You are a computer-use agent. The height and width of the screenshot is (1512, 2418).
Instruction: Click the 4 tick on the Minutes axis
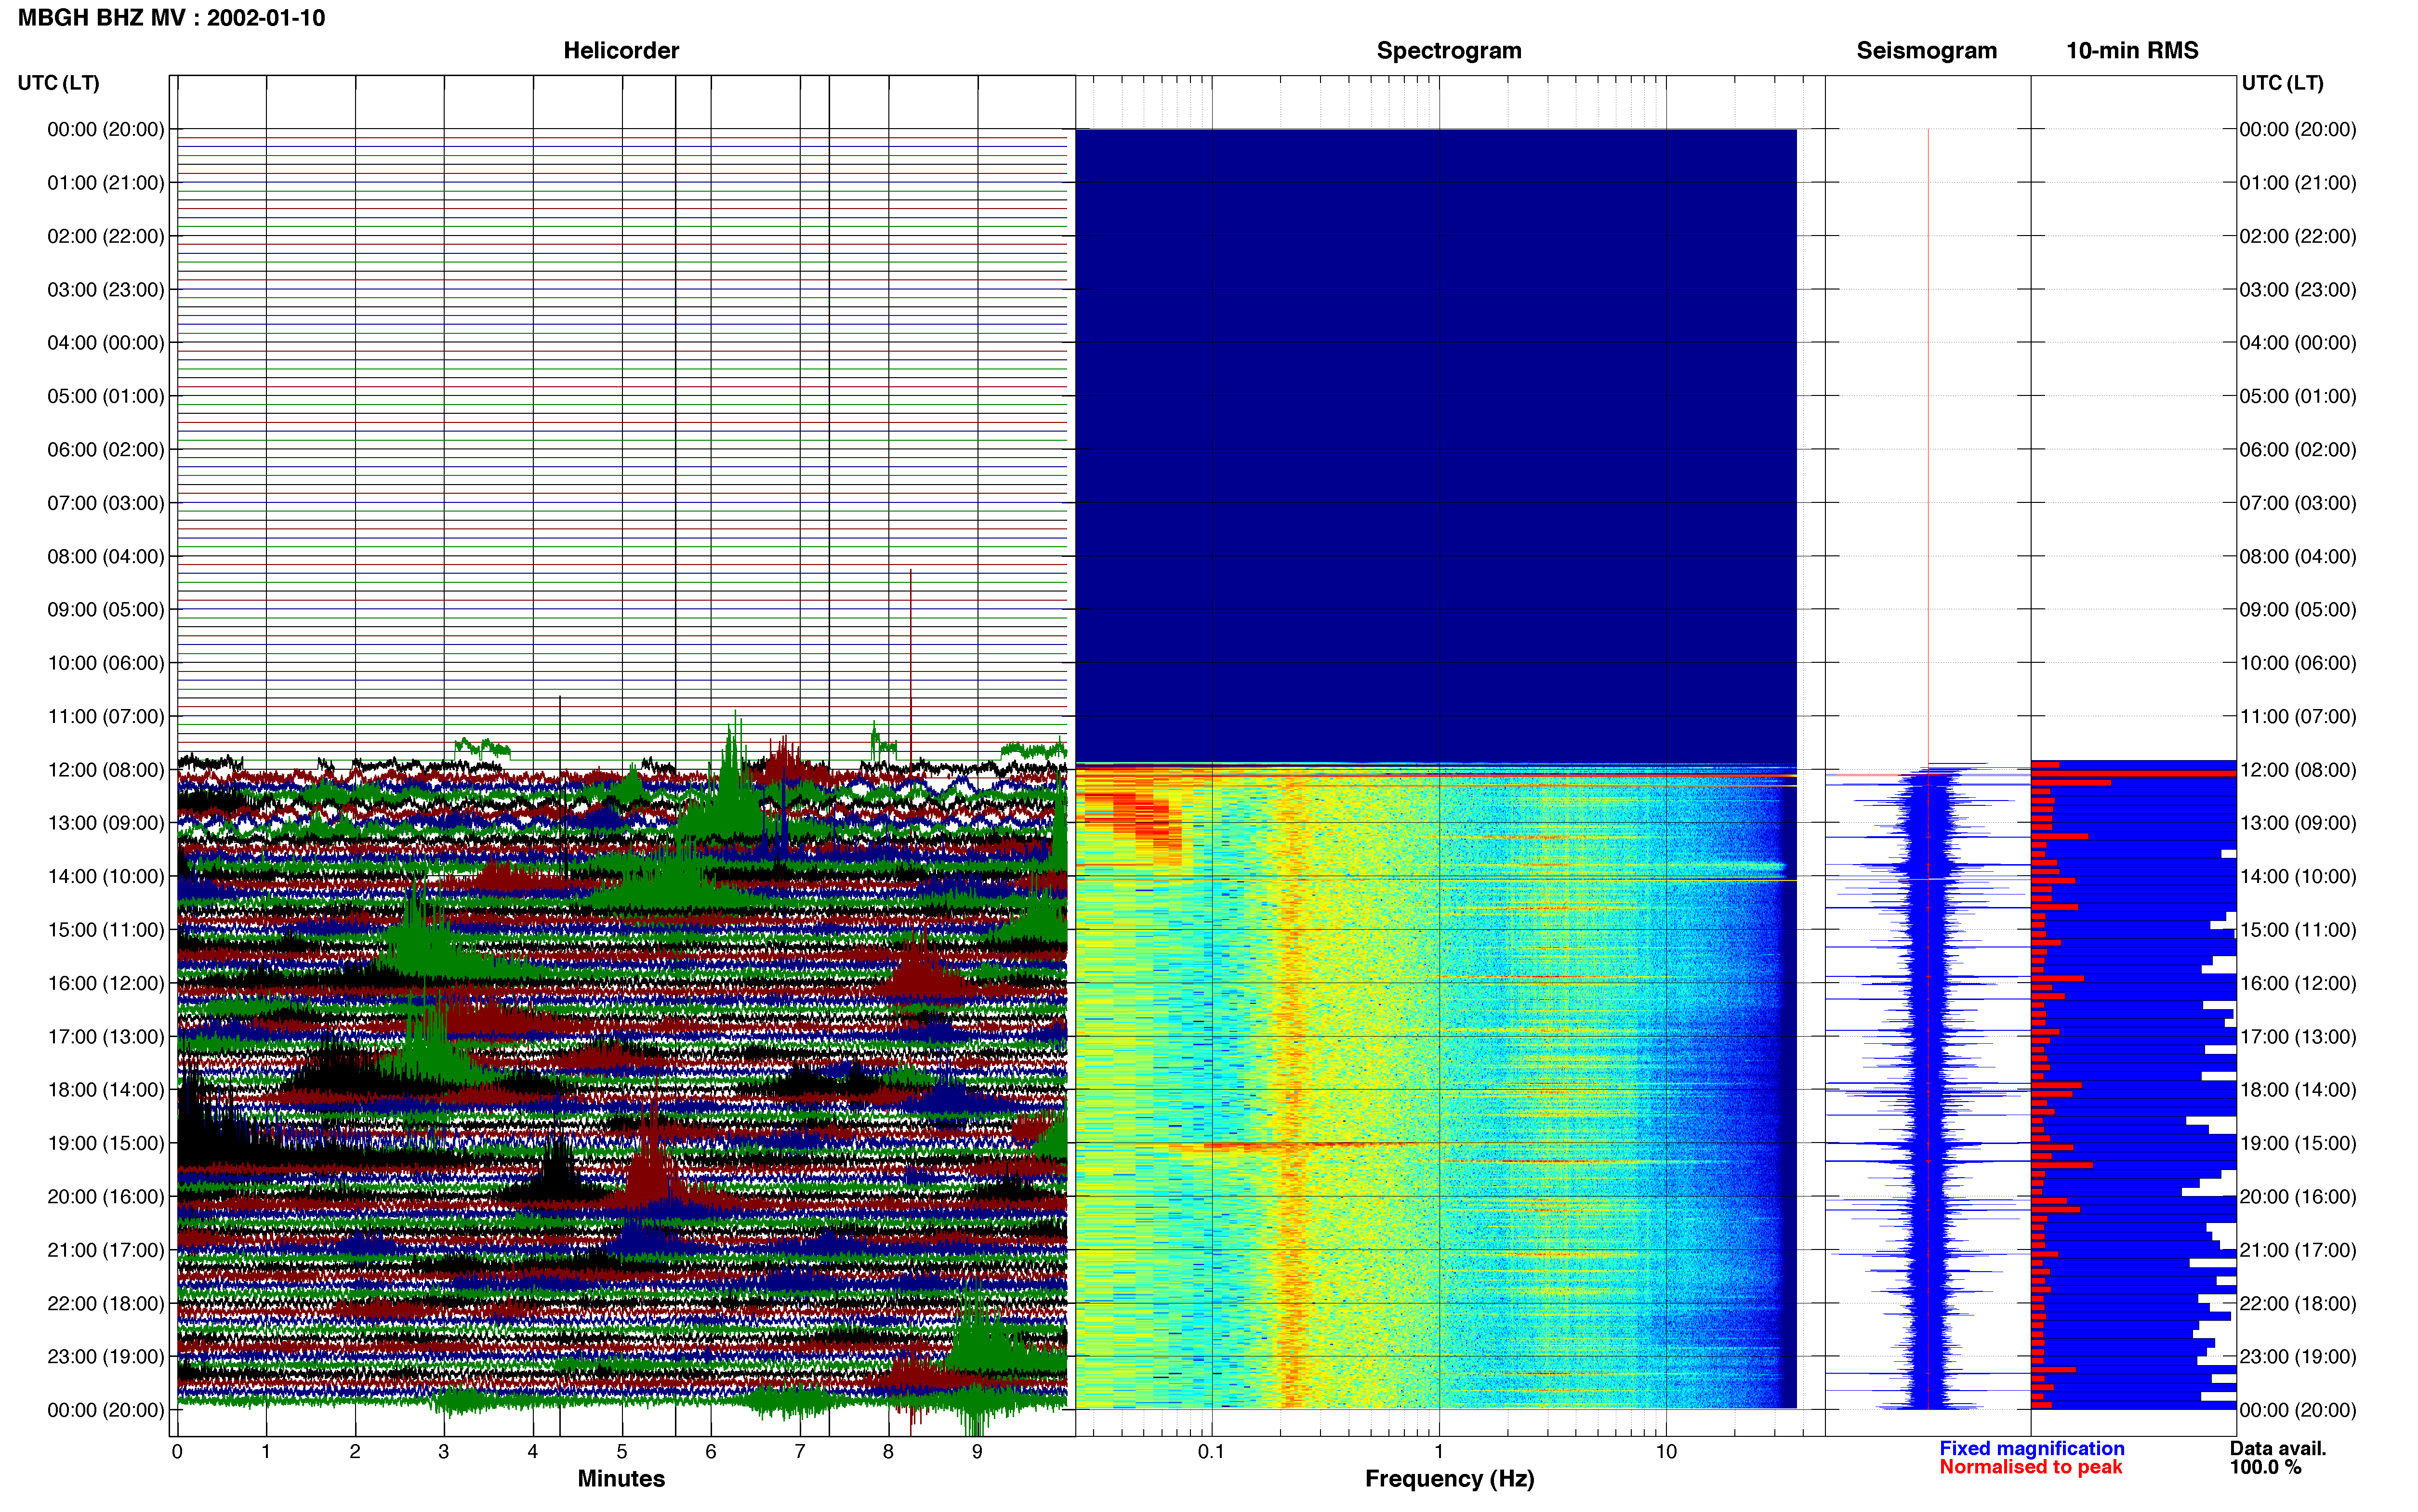pos(533,1452)
